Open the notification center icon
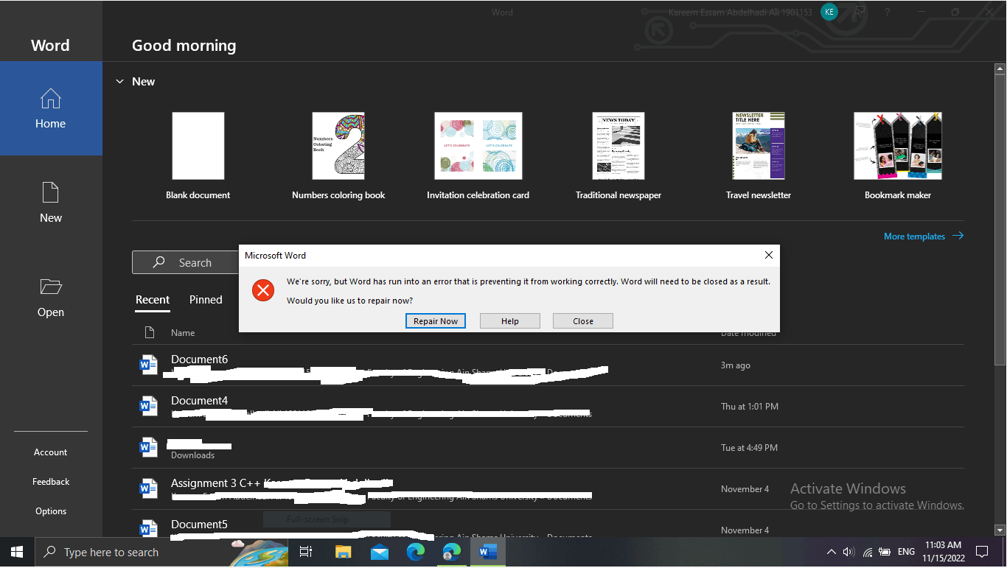 pos(982,552)
